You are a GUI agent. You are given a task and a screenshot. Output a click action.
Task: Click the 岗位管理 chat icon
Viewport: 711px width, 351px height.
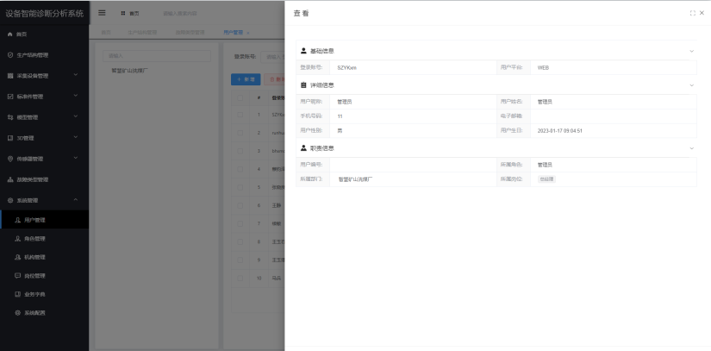(18, 276)
